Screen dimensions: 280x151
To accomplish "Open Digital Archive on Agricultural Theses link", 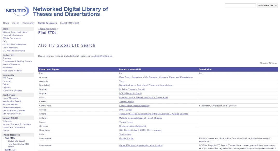I will 146,85.
